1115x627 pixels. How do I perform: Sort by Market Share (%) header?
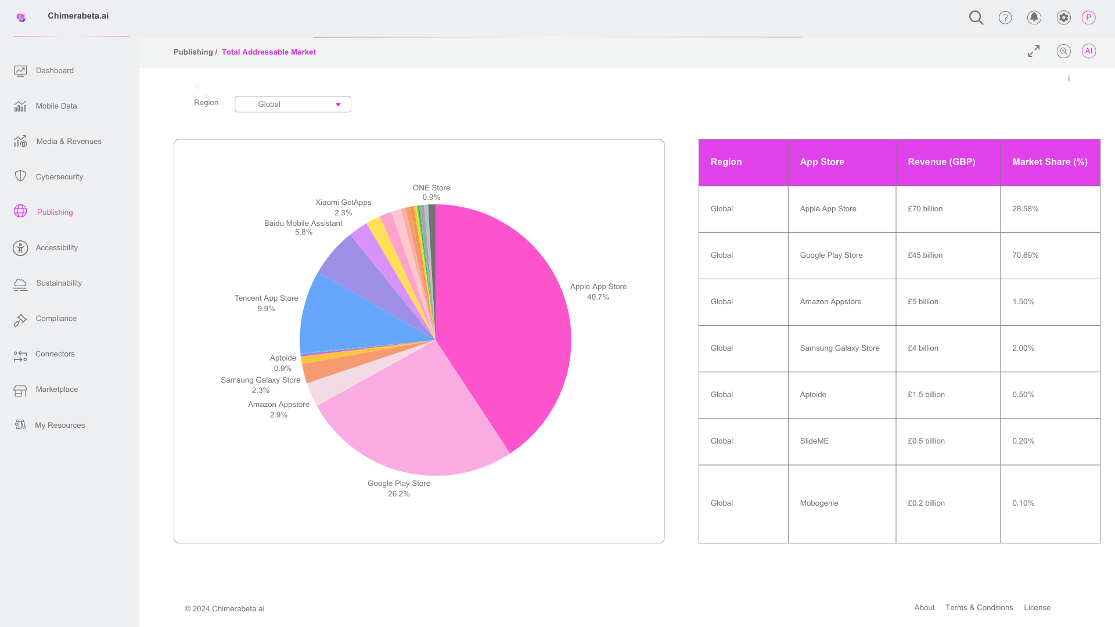(x=1050, y=163)
